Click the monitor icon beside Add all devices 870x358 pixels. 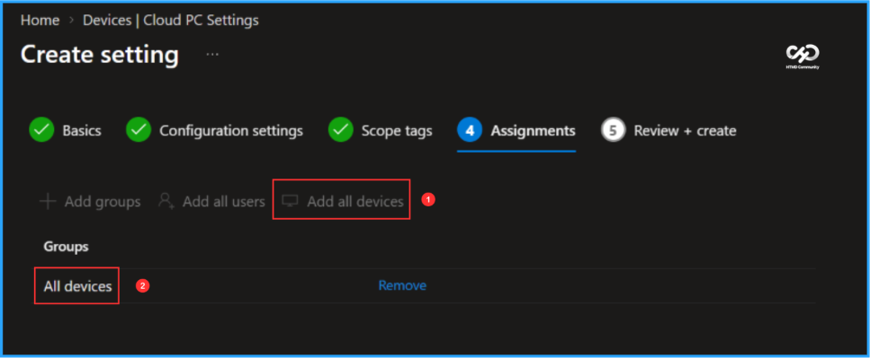click(291, 201)
